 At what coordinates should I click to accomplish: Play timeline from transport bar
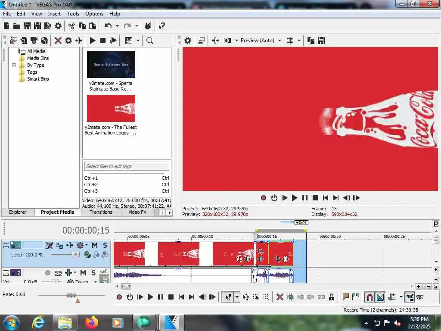(x=150, y=297)
